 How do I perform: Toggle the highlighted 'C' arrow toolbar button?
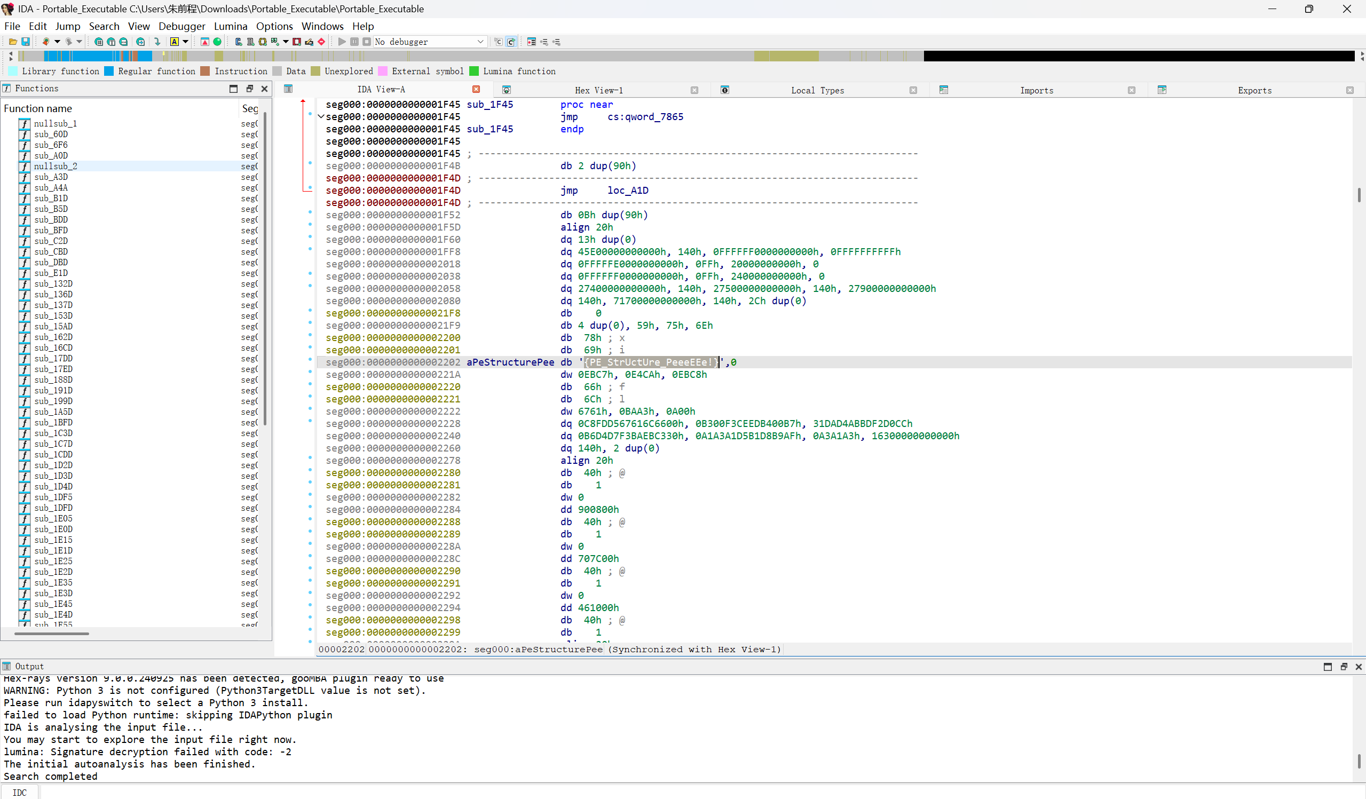511,42
